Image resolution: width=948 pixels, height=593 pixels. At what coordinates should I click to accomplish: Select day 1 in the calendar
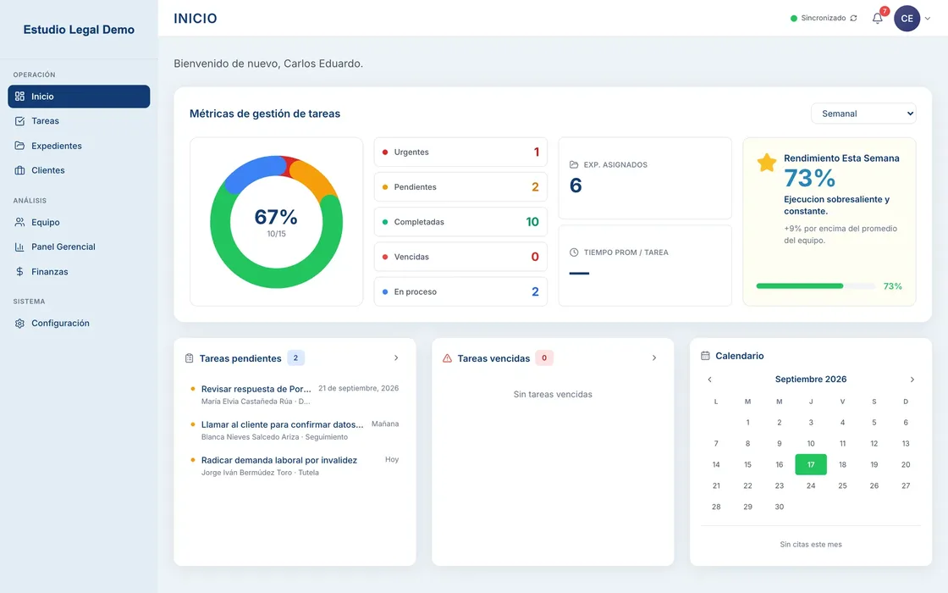click(x=748, y=423)
